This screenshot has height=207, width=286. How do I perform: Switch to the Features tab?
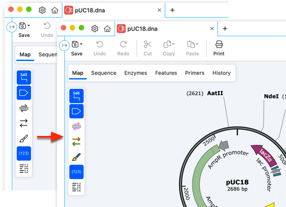click(166, 73)
